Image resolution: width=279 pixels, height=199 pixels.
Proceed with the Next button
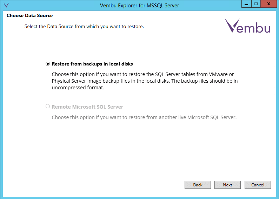click(x=227, y=185)
